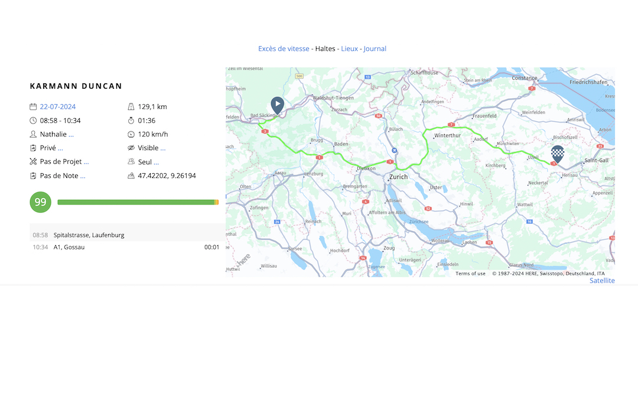Select the Haltes tab
Screen dimensions: 638x402
pyautogui.click(x=325, y=48)
